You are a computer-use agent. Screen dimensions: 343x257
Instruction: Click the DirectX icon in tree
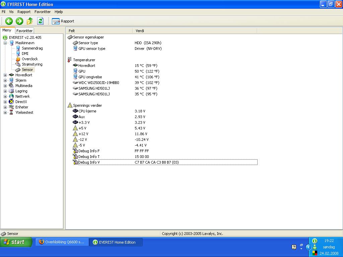11,102
